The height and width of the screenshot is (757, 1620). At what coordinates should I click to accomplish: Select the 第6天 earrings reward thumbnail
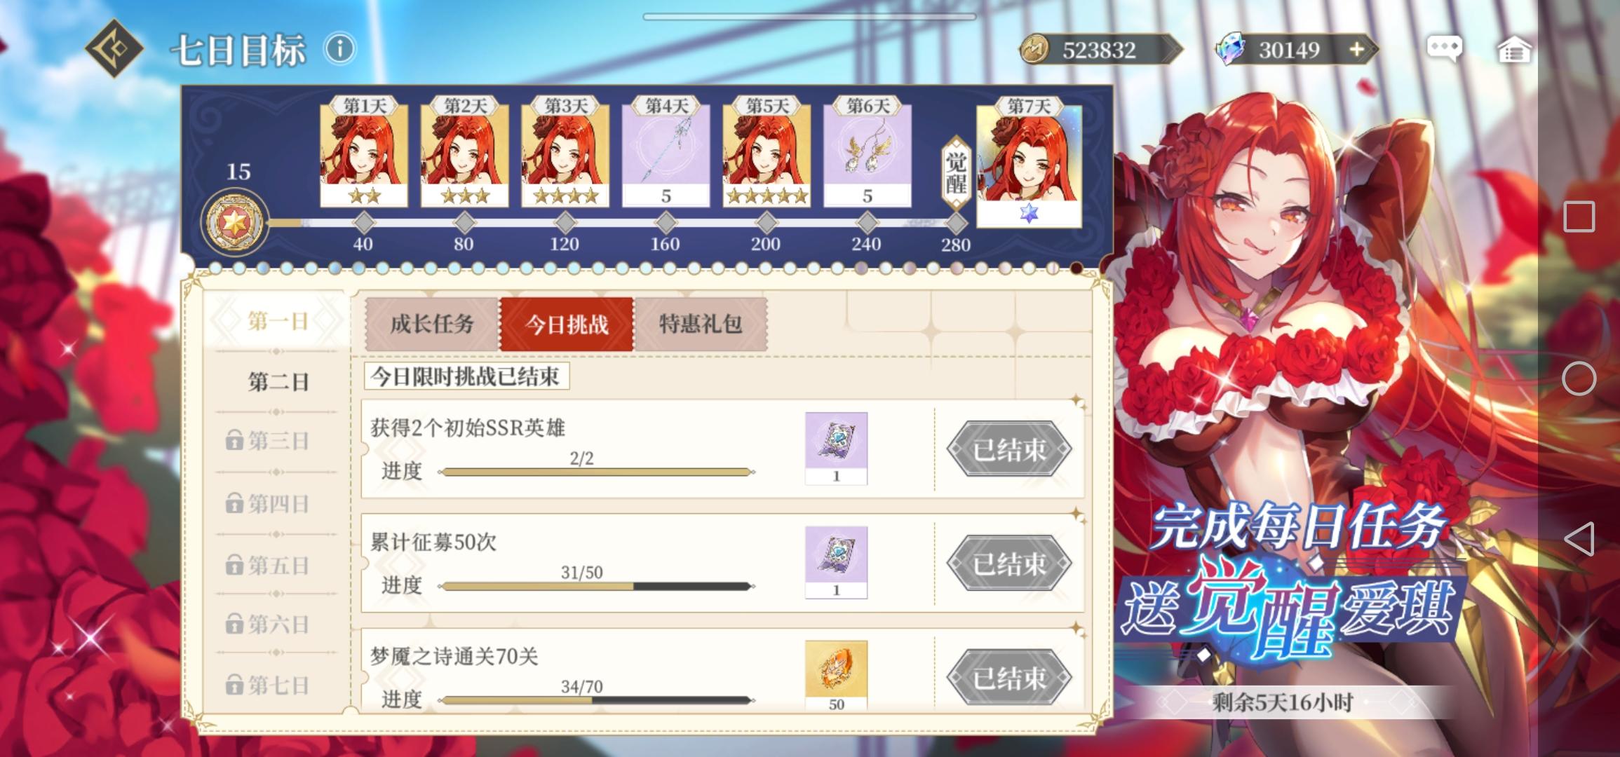(x=867, y=154)
